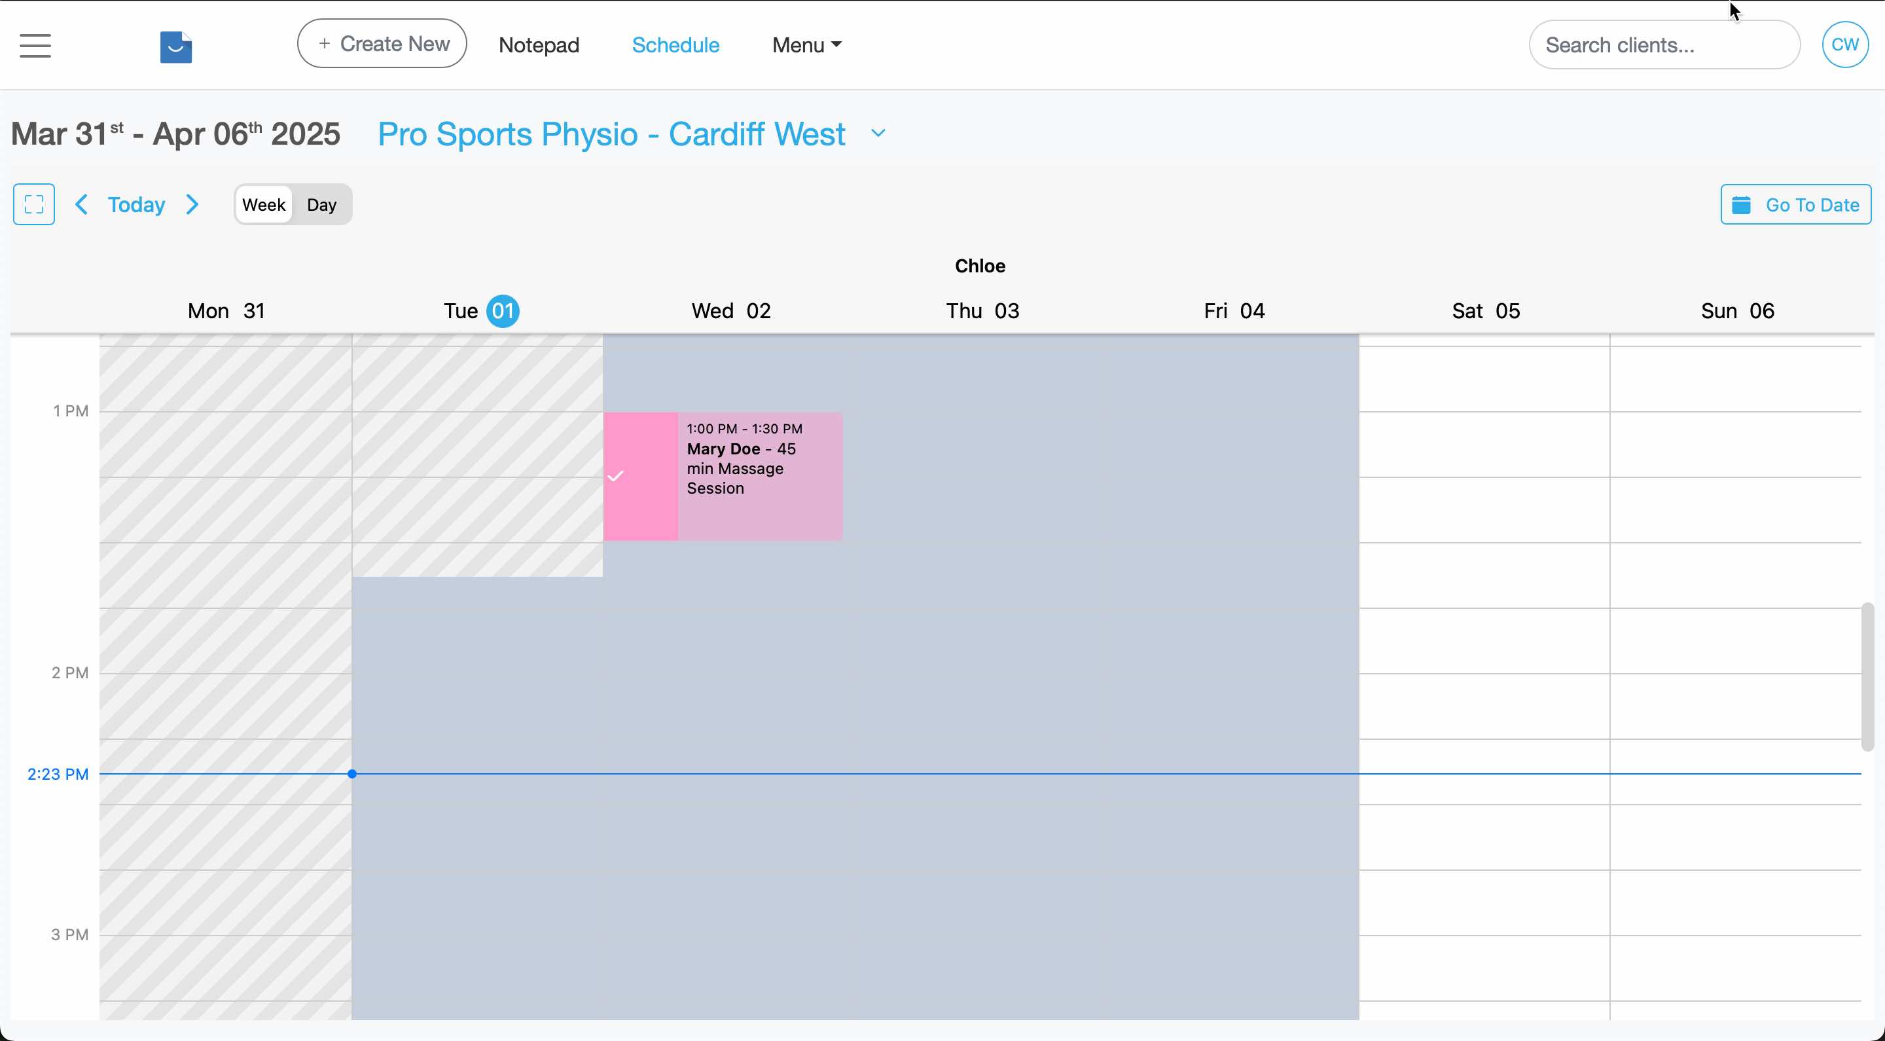
Task: Select the Mon 31 column header
Action: pyautogui.click(x=226, y=311)
